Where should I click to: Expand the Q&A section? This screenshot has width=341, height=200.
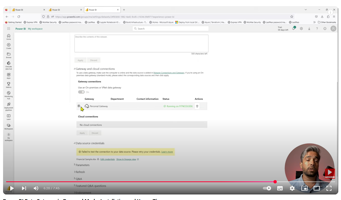(x=78, y=179)
